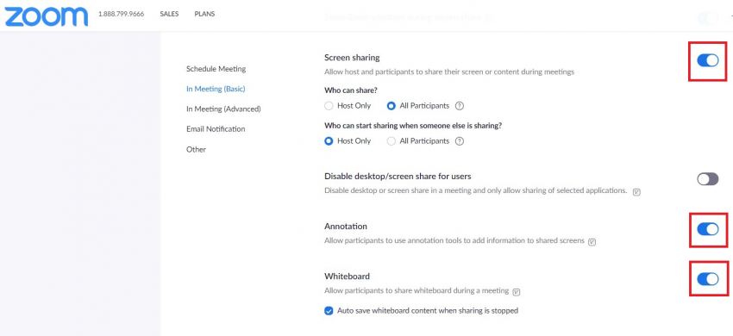Click help icon next to second All Participants
The height and width of the screenshot is (336, 733).
(x=460, y=141)
